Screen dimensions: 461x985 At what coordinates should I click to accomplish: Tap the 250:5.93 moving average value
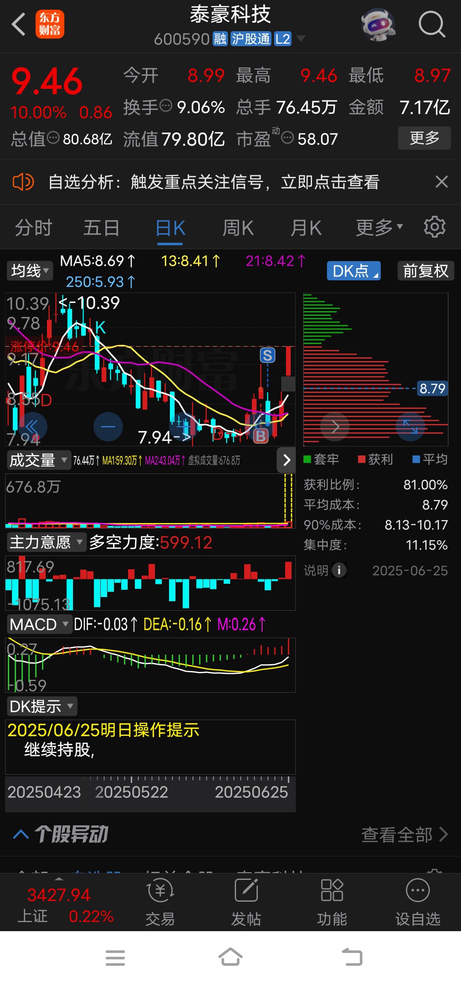100,282
